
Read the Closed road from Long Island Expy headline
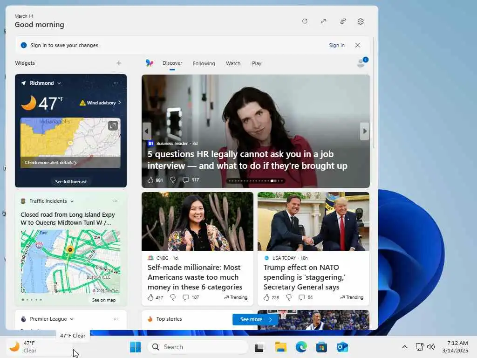(68, 219)
